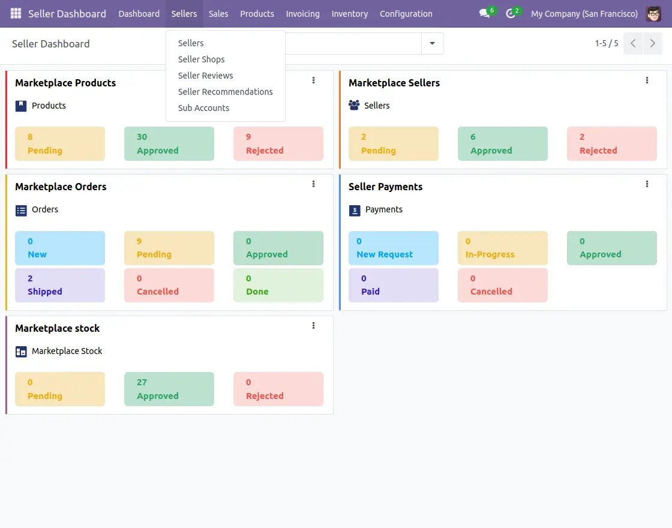This screenshot has height=528, width=672.
Task: Click the Marketplace Stock icon
Action: click(x=22, y=351)
